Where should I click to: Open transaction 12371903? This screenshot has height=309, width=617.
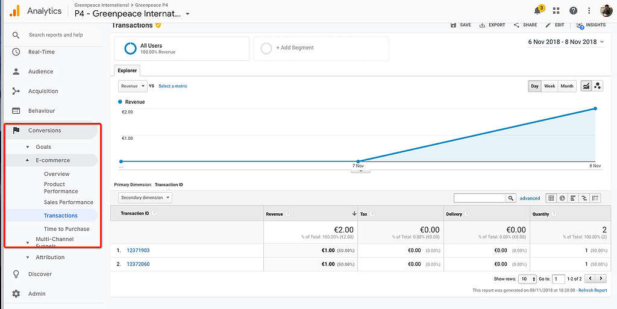[138, 251]
